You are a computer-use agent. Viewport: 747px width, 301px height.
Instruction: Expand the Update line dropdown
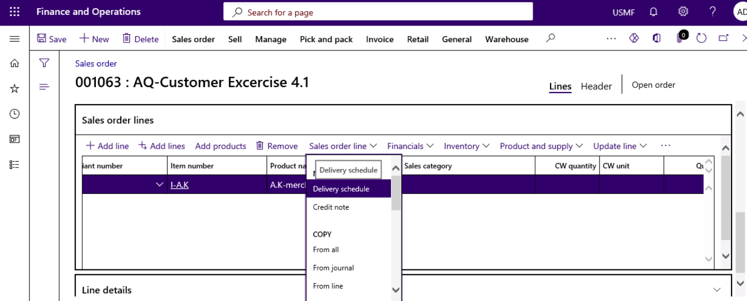click(620, 146)
